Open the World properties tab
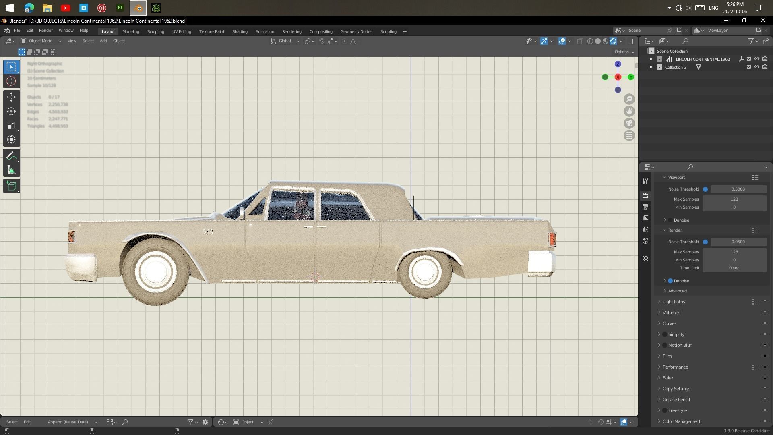Image resolution: width=773 pixels, height=435 pixels. click(x=645, y=240)
